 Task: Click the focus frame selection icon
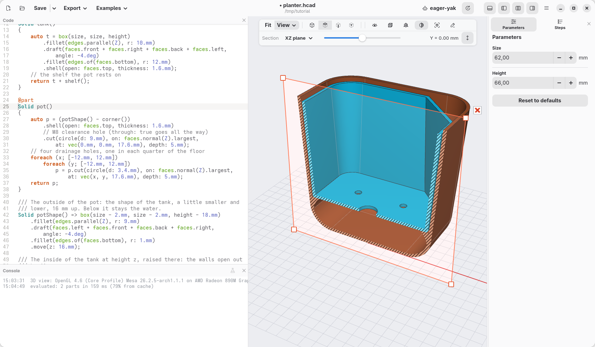tap(437, 25)
